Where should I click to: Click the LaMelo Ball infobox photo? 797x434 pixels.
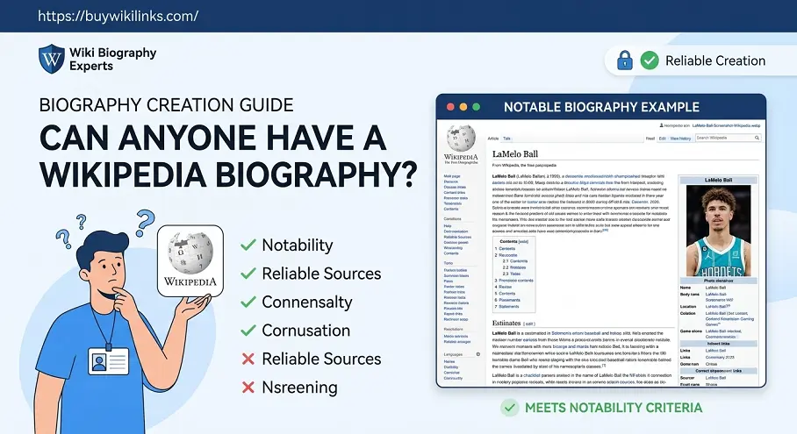coord(718,231)
